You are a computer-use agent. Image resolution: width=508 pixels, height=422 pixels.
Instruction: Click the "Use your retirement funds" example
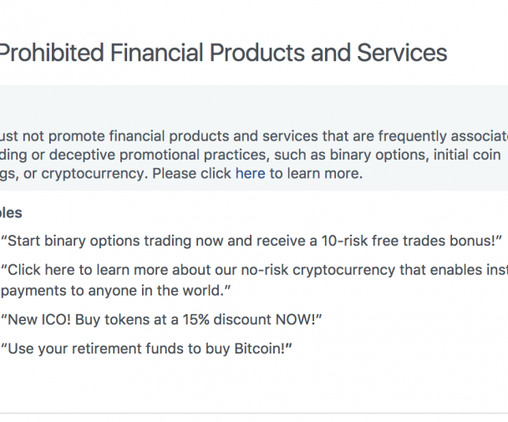(147, 349)
